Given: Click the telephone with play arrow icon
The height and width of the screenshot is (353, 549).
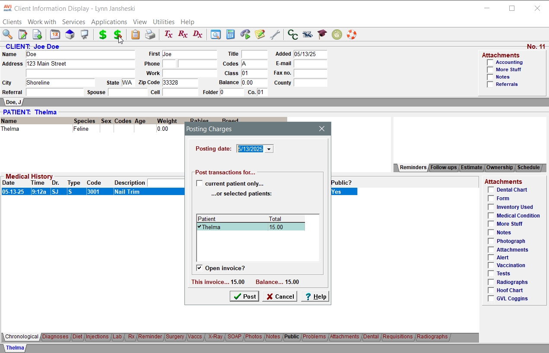Looking at the screenshot, I should pos(245,35).
